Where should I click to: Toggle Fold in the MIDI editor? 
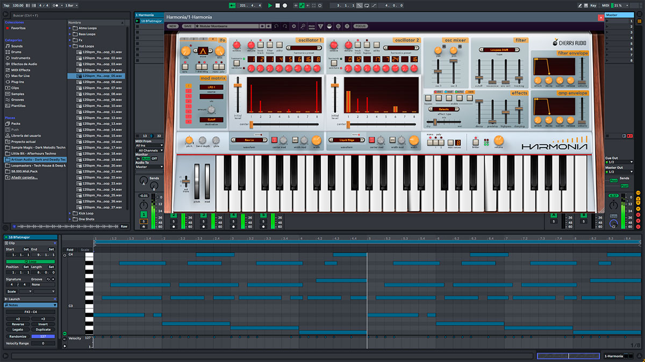[x=70, y=249]
